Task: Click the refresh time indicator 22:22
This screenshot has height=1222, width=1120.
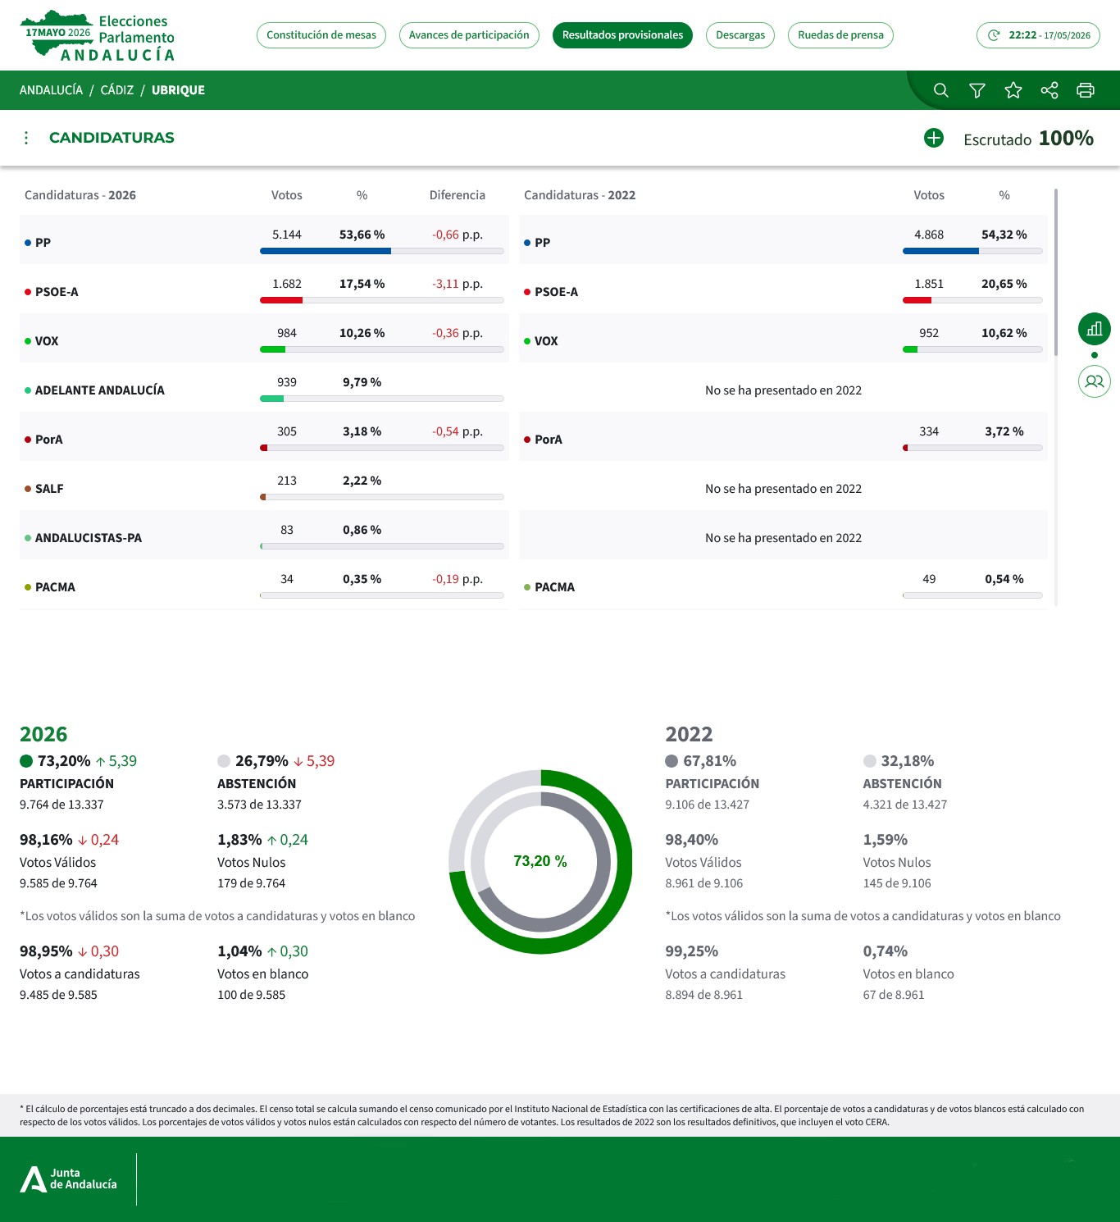Action: 1038,35
